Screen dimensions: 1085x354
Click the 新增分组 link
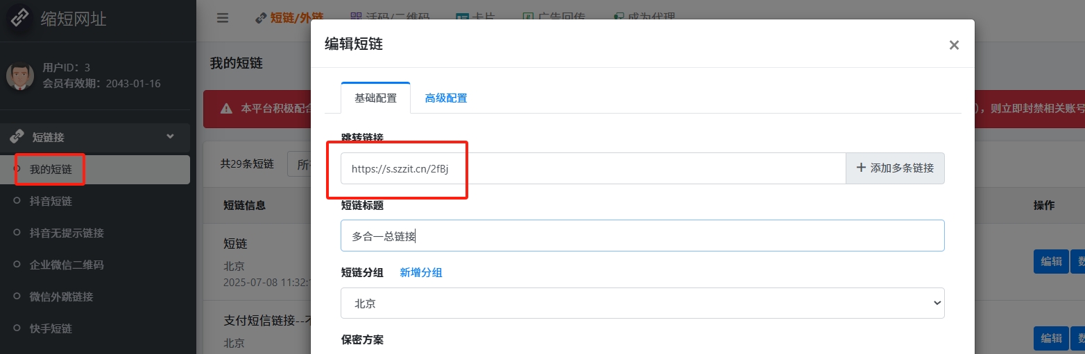[421, 273]
